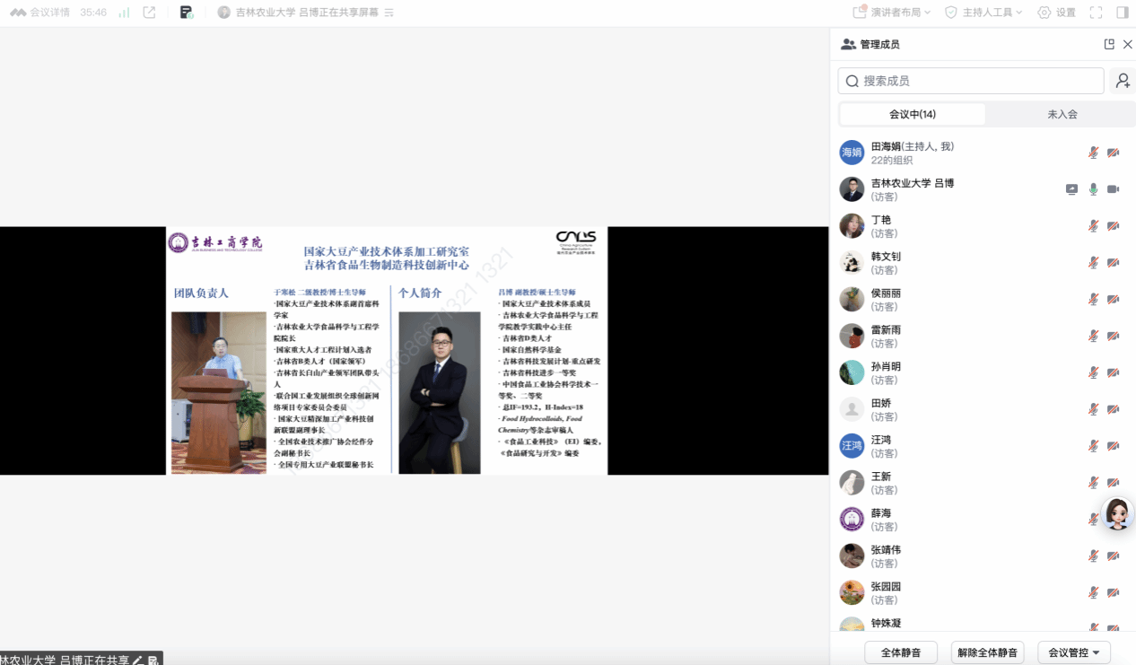
Task: Toggle microphone for 田海娟 host
Action: click(x=1093, y=153)
